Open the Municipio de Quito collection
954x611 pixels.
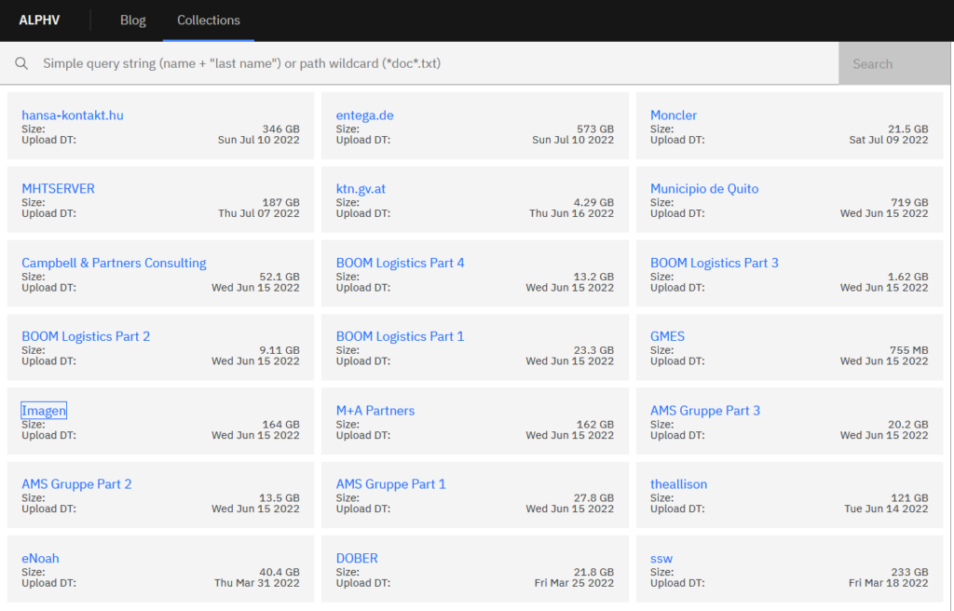[704, 188]
